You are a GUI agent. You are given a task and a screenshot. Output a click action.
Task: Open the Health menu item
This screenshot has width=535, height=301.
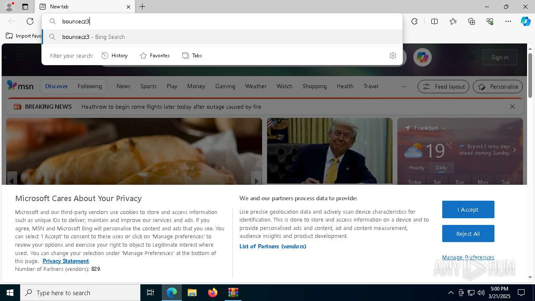[345, 86]
